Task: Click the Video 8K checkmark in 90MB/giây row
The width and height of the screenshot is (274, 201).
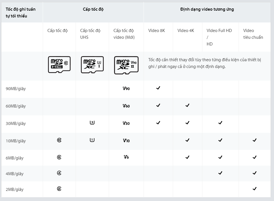Action: pos(158,88)
